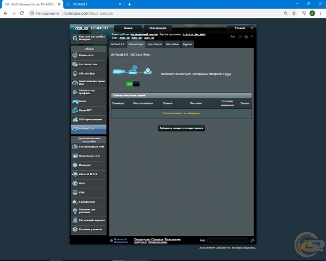The image size is (326, 261).
Task: Click the green network status icon in header
Action: pos(246,36)
